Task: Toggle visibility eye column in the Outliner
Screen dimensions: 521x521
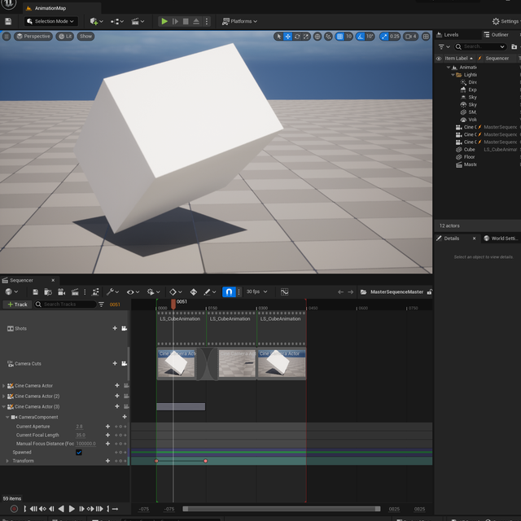Action: pos(440,59)
